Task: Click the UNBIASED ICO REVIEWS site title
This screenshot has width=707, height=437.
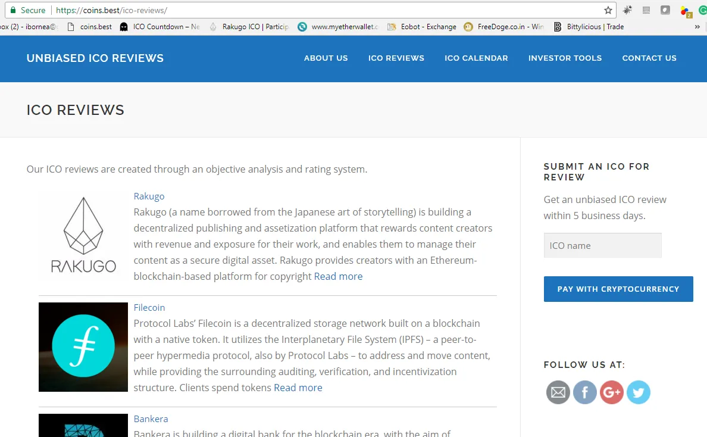Action: coord(95,58)
